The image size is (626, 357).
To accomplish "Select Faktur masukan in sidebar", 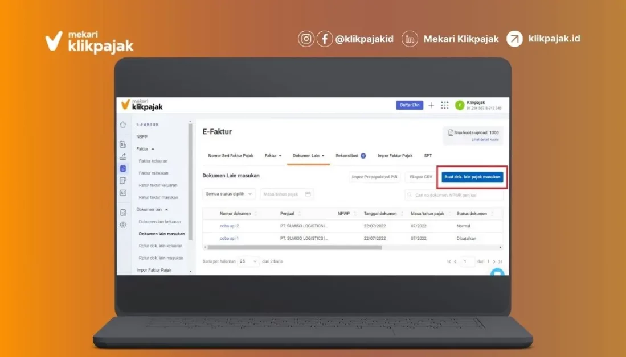I will [x=153, y=173].
